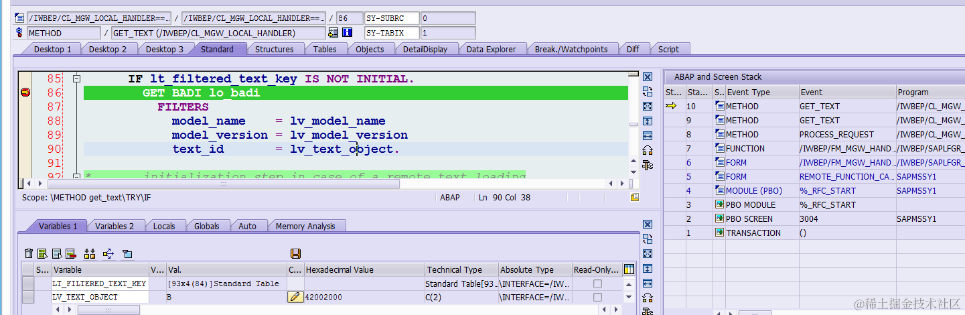Select the row selector for LT_FILTERED_TEXT_KEY
Viewport: 965px width, 315px height.
click(27, 284)
